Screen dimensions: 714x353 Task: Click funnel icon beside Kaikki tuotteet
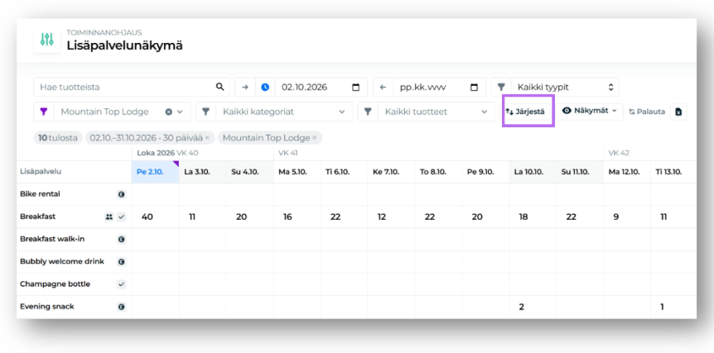coord(368,112)
